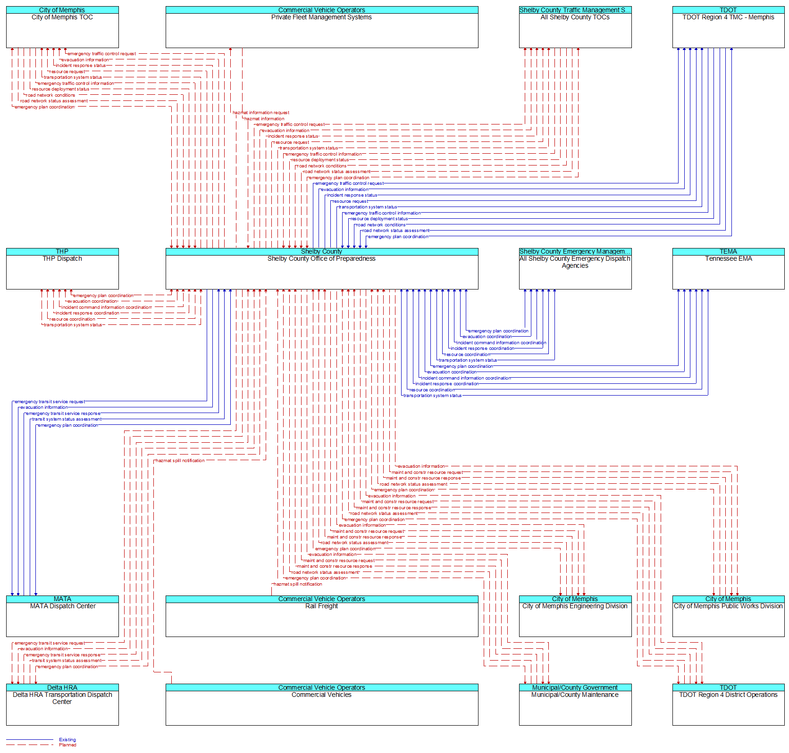Select Commercial Vehicle Operators header above Private Fleet

click(x=322, y=10)
